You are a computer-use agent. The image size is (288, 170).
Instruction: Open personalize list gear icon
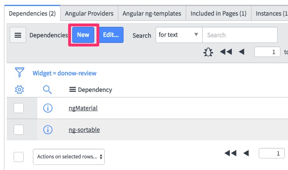(19, 89)
